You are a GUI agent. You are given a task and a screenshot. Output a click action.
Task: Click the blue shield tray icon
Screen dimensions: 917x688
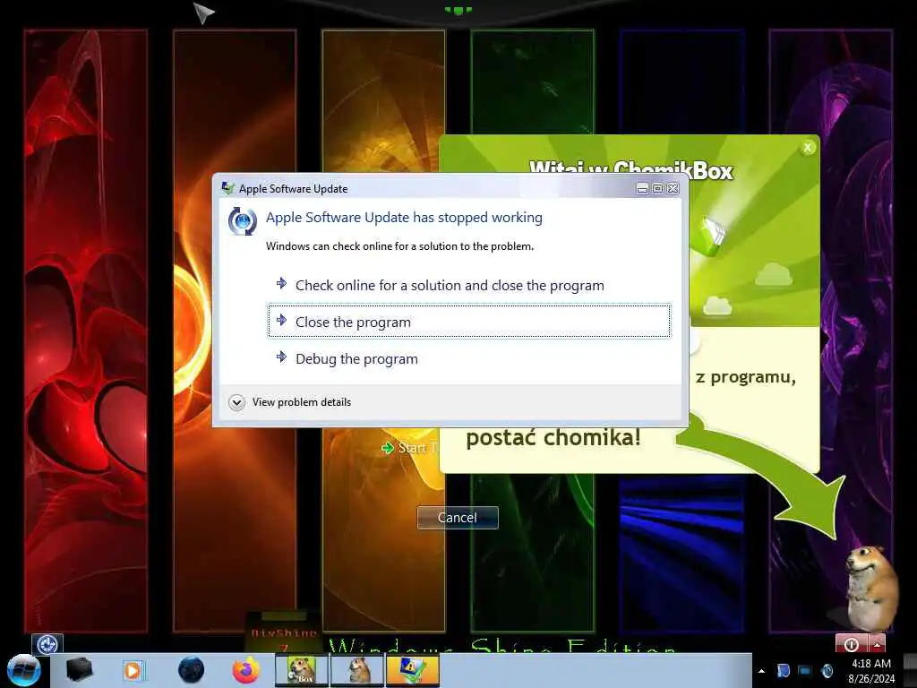(x=784, y=670)
